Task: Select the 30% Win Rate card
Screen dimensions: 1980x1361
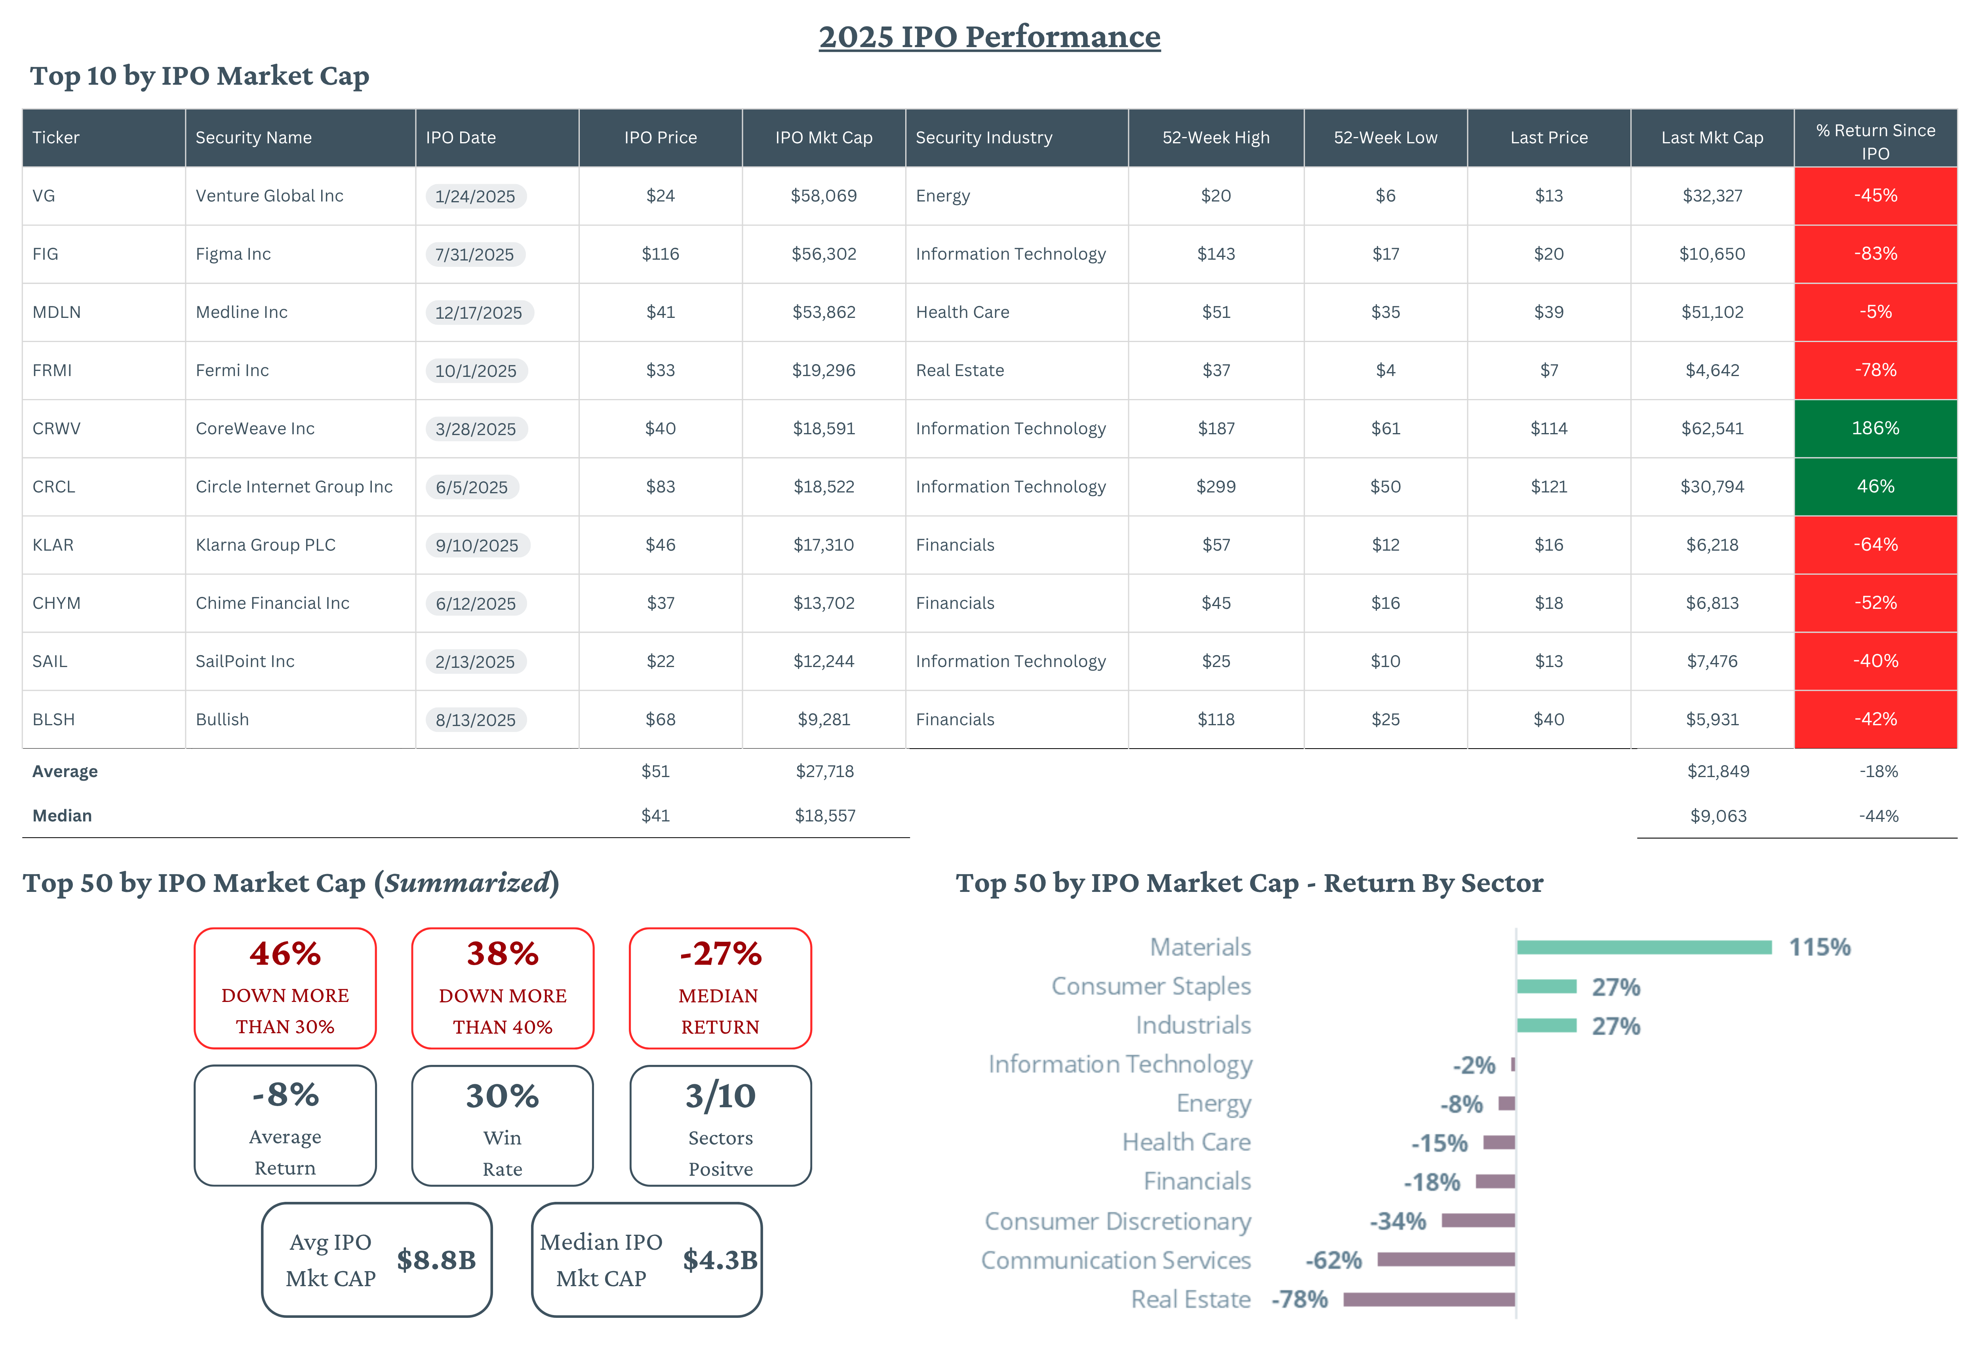Action: pos(503,1125)
